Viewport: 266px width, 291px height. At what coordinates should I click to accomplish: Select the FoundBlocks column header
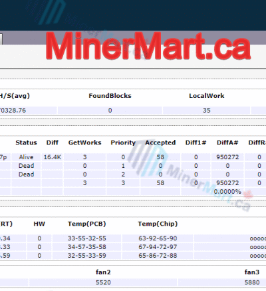[x=110, y=96]
